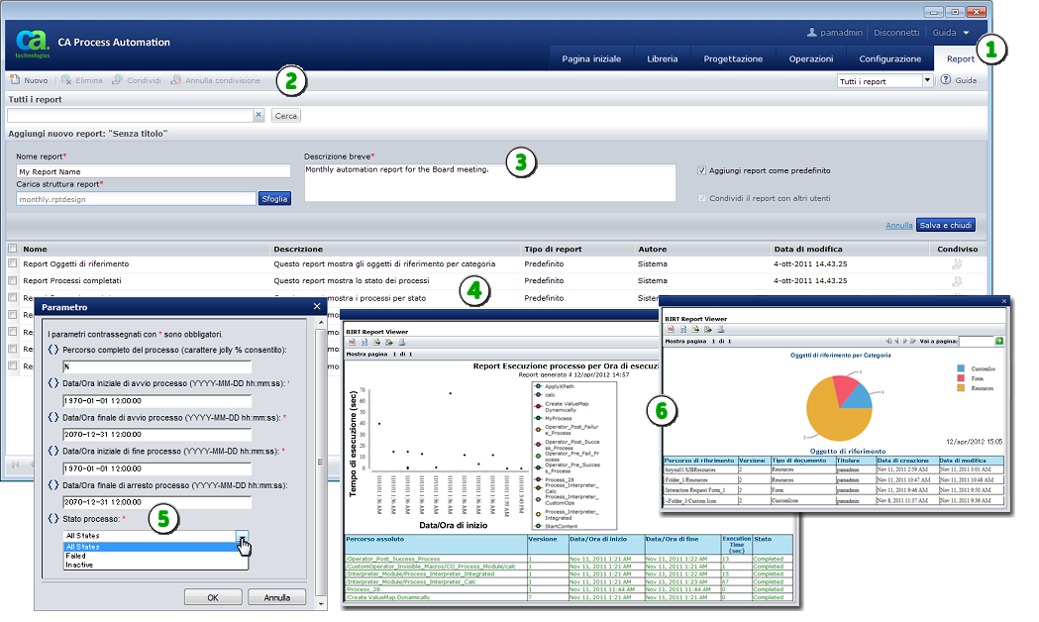Click the pamadmin user icon
This screenshot has width=1039, height=622.
[x=812, y=33]
